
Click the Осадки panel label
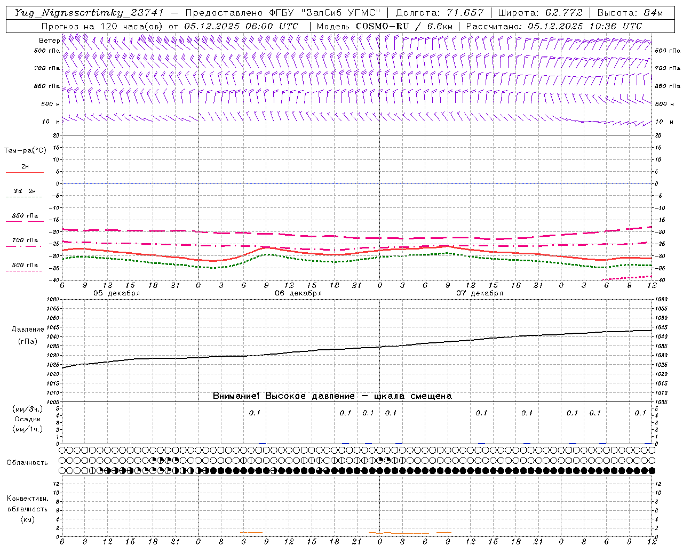click(27, 419)
